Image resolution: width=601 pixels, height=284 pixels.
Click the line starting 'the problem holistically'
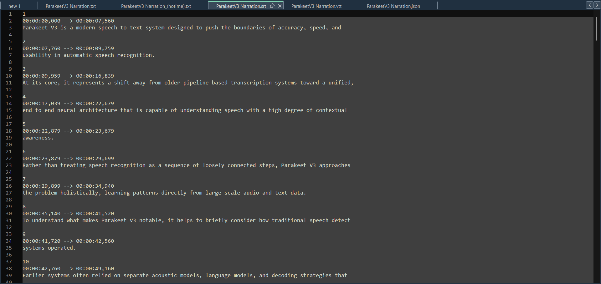pos(164,193)
